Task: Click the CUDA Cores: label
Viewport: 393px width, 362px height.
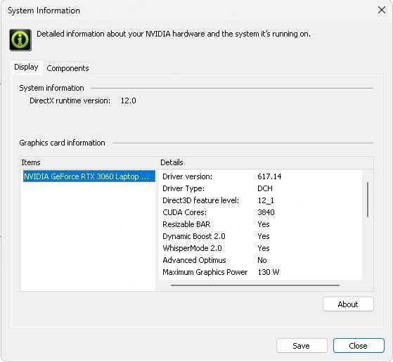Action: click(x=184, y=212)
